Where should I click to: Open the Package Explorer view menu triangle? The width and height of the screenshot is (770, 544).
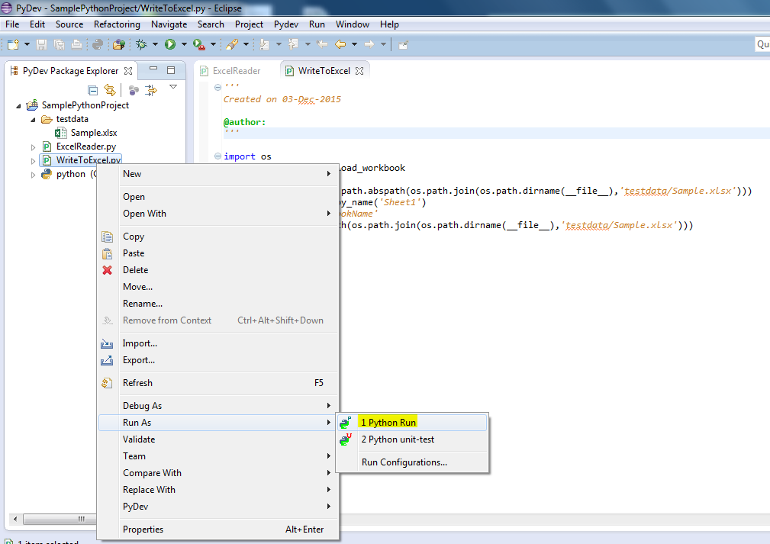pyautogui.click(x=172, y=87)
